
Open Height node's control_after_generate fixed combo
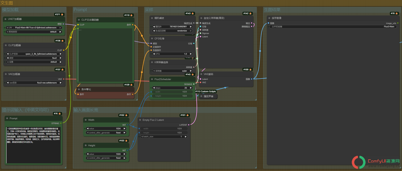pos(106,158)
